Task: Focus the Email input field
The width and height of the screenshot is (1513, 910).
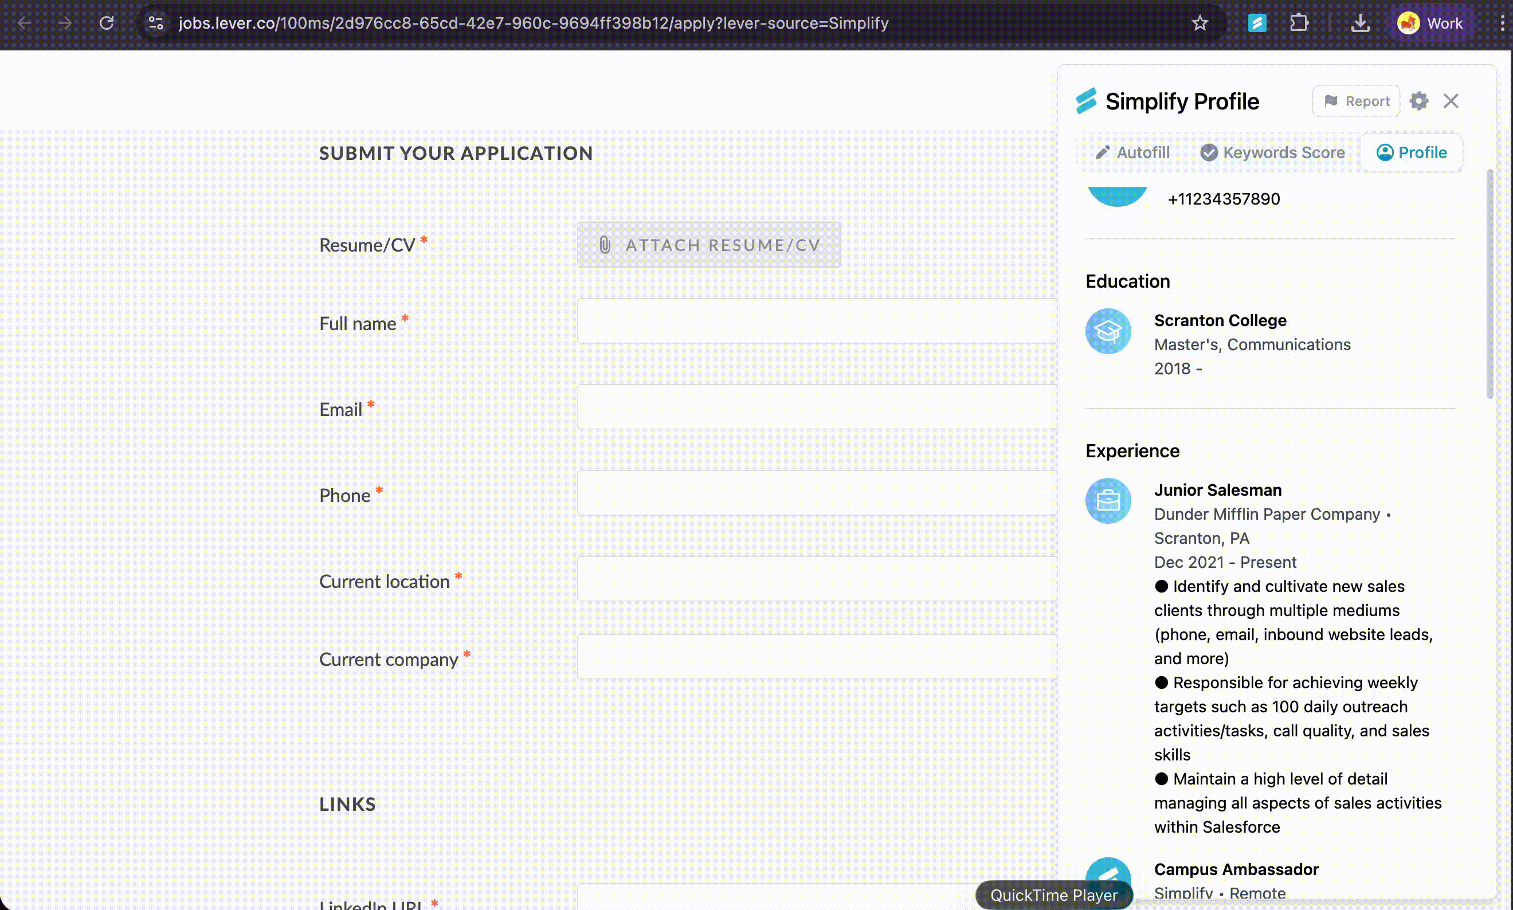Action: pos(816,406)
